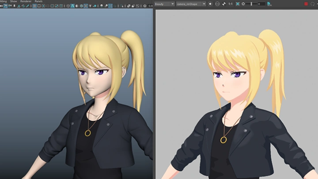
Task: Stop the render with the red square button
Action: [306, 4]
